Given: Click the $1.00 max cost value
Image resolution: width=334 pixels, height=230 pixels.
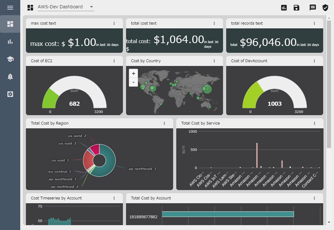Looking at the screenshot, I should [x=82, y=42].
